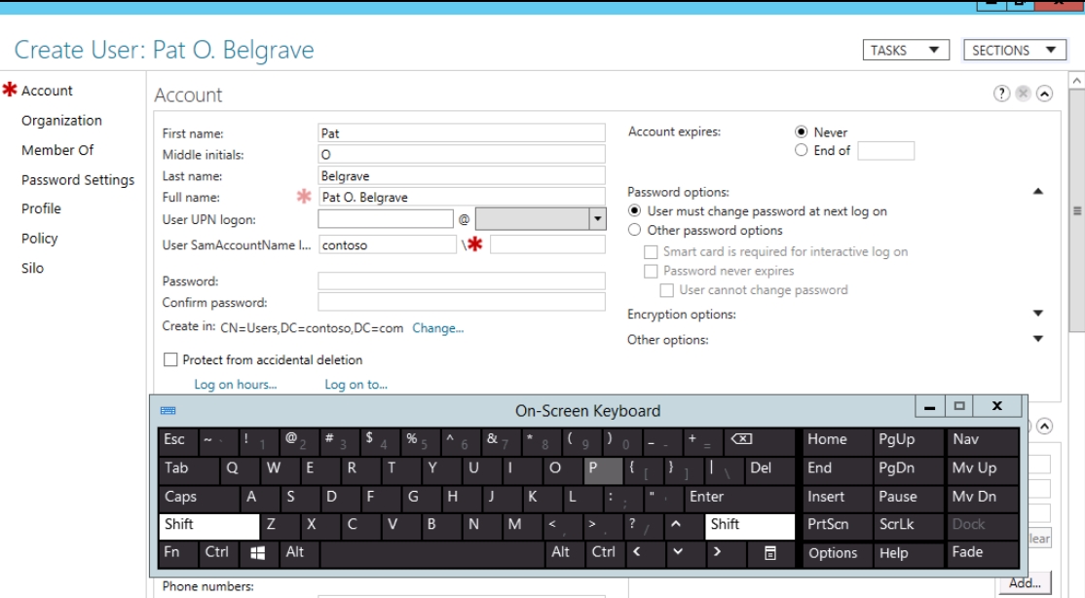Click the down arrow key on keyboard
This screenshot has width=1085, height=598.
point(678,552)
